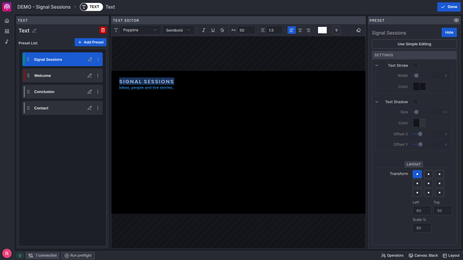Viewport: 463px width, 260px height.
Task: Open the Layout menu in status bar
Action: click(451, 256)
